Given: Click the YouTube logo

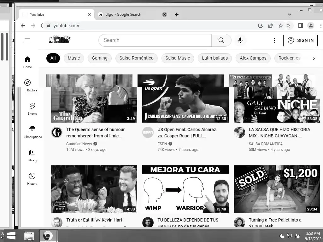Looking at the screenshot, I should 60,39.
